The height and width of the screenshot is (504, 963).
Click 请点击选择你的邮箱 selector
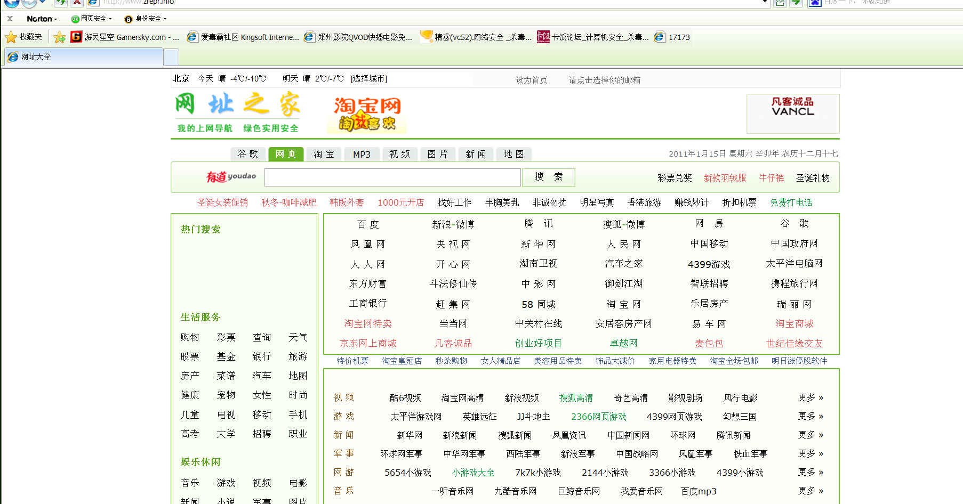click(x=605, y=80)
